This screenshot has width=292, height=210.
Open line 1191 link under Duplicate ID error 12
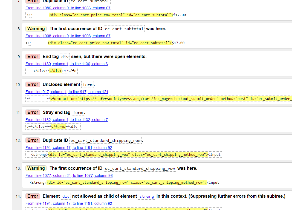[x=69, y=148]
